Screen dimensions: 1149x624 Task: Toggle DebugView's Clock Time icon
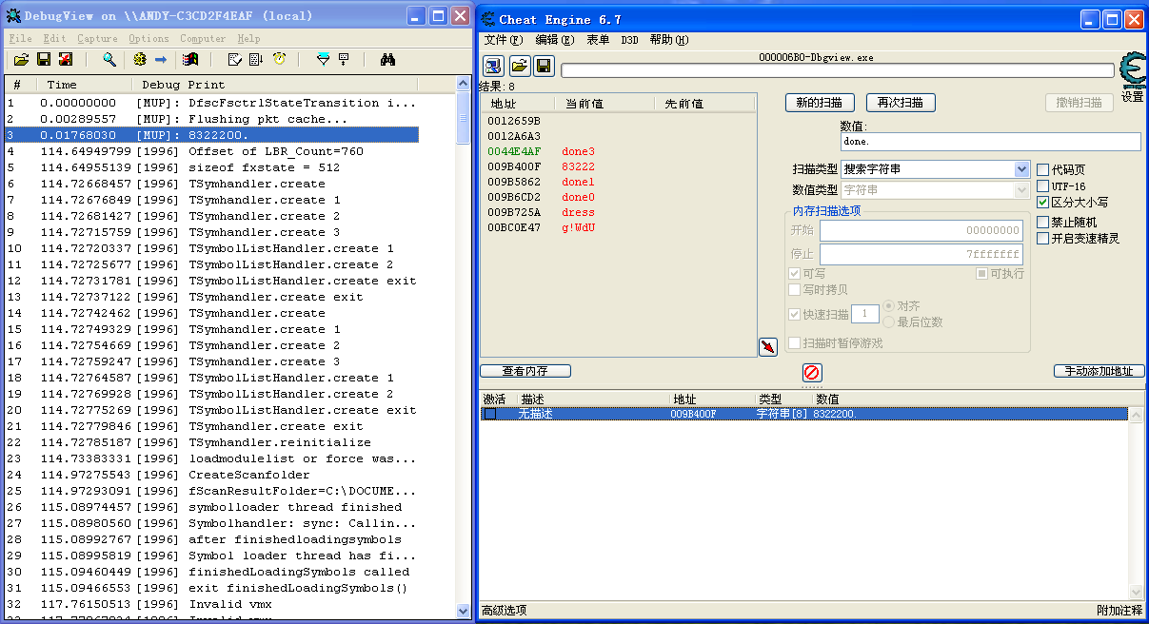tap(279, 60)
